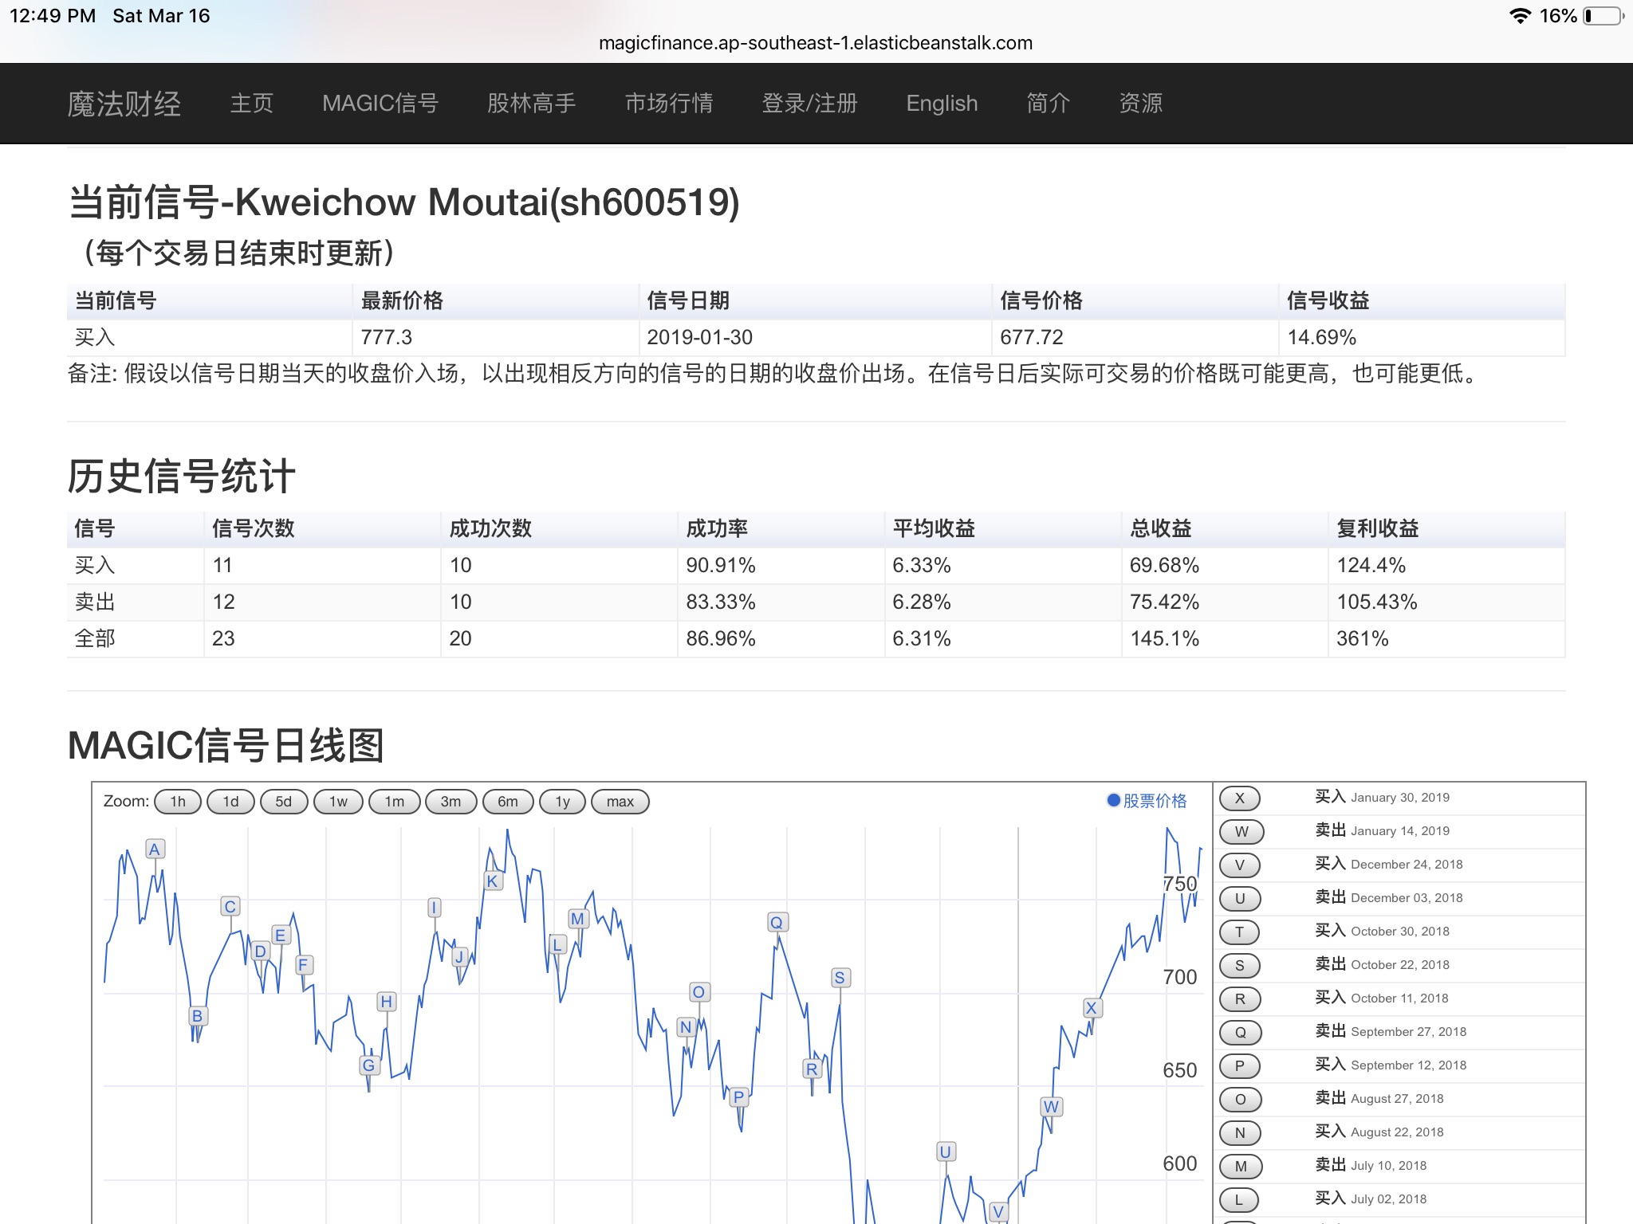Select 卖出 December 03, 2018 entry
1633x1224 pixels.
point(1389,897)
